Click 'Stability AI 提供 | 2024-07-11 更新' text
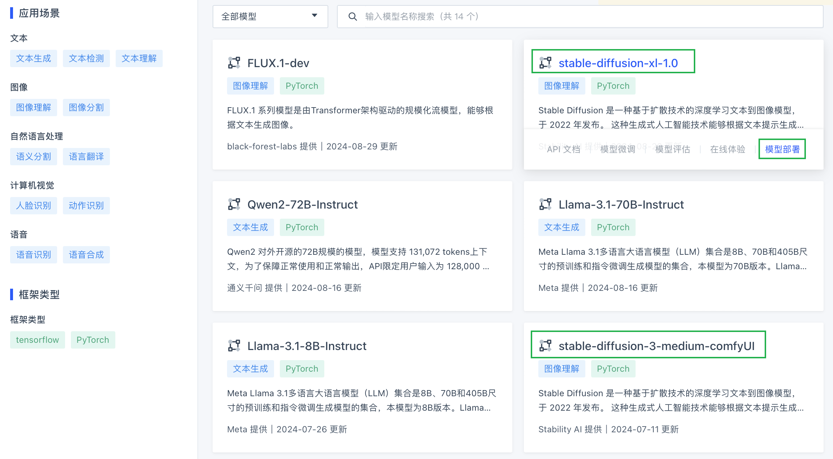This screenshot has height=459, width=833. click(608, 429)
